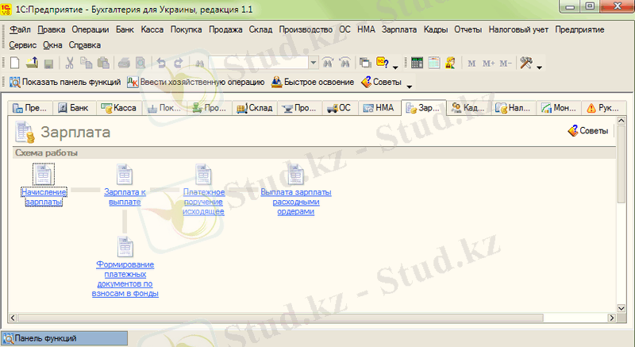Switch to the Касса tab
The height and width of the screenshot is (347, 635).
119,108
